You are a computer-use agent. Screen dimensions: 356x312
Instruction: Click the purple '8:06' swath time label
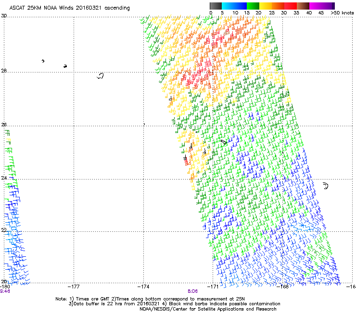tap(192, 291)
